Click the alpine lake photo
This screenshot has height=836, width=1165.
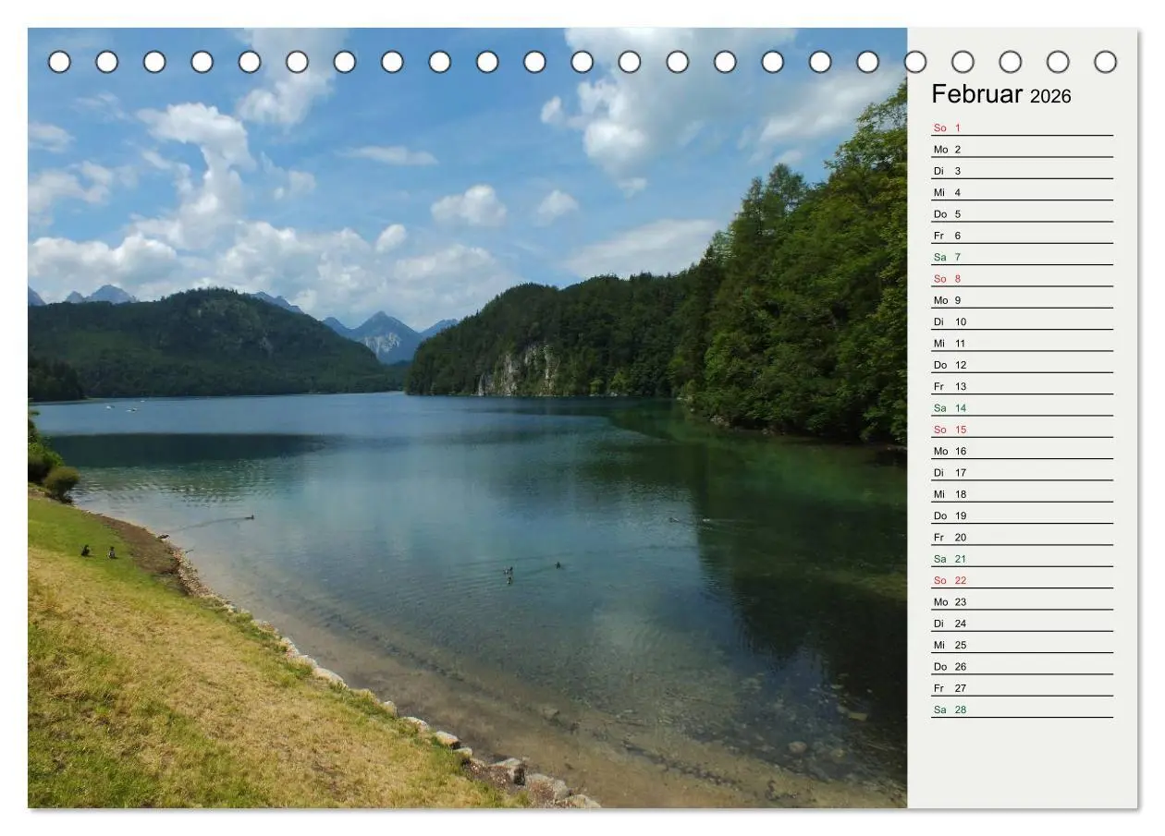pos(467,418)
